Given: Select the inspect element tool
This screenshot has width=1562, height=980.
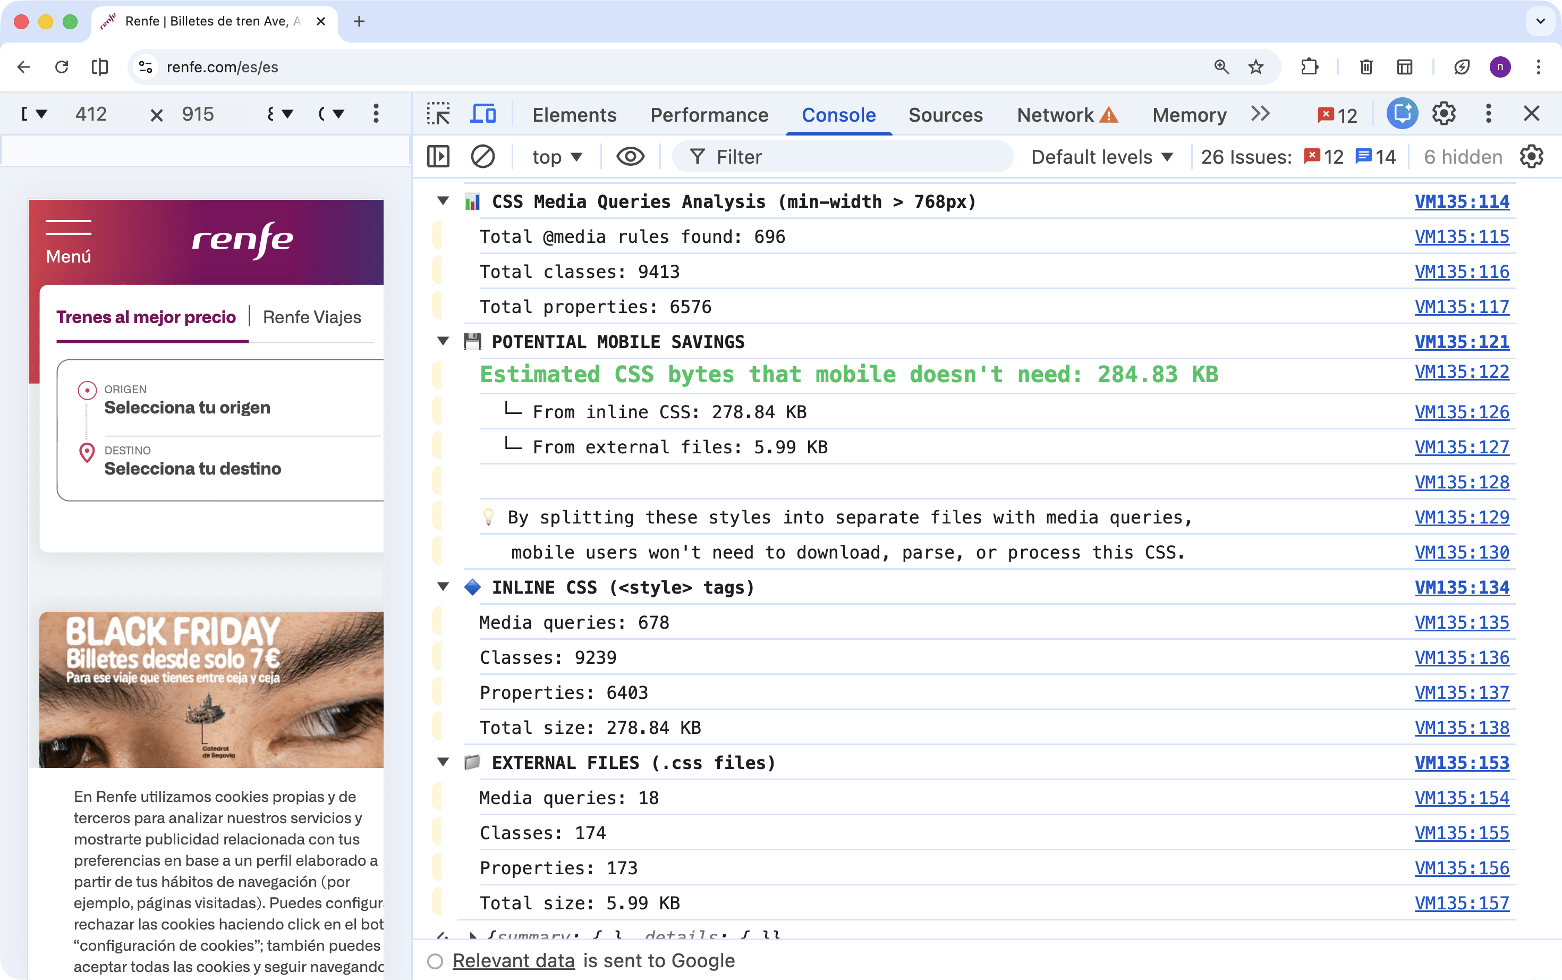Looking at the screenshot, I should [439, 114].
